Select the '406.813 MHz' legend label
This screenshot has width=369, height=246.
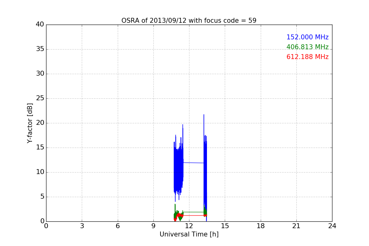tap(307, 47)
